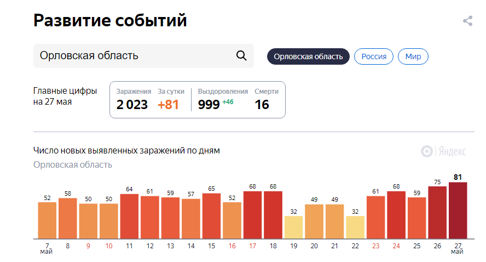The image size is (486, 262).
Task: Switch to the Мир tab
Action: click(x=413, y=56)
